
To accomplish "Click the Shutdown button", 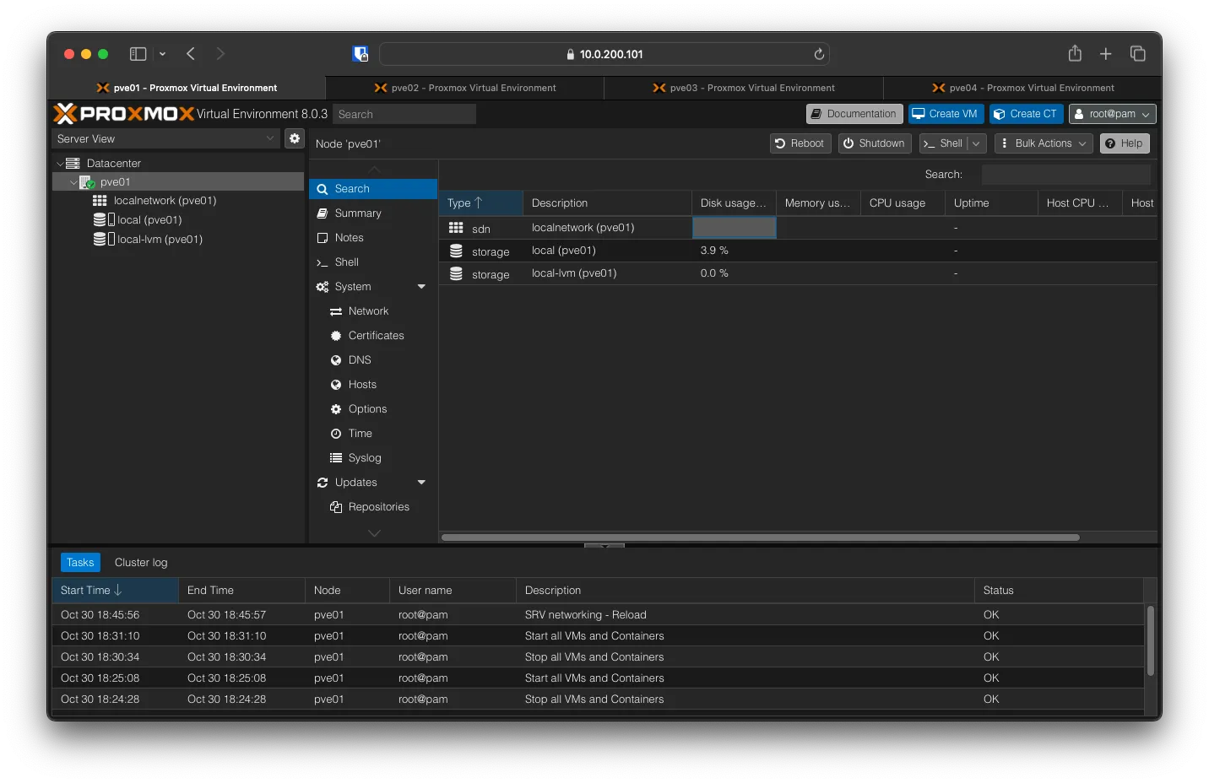I will click(x=875, y=143).
